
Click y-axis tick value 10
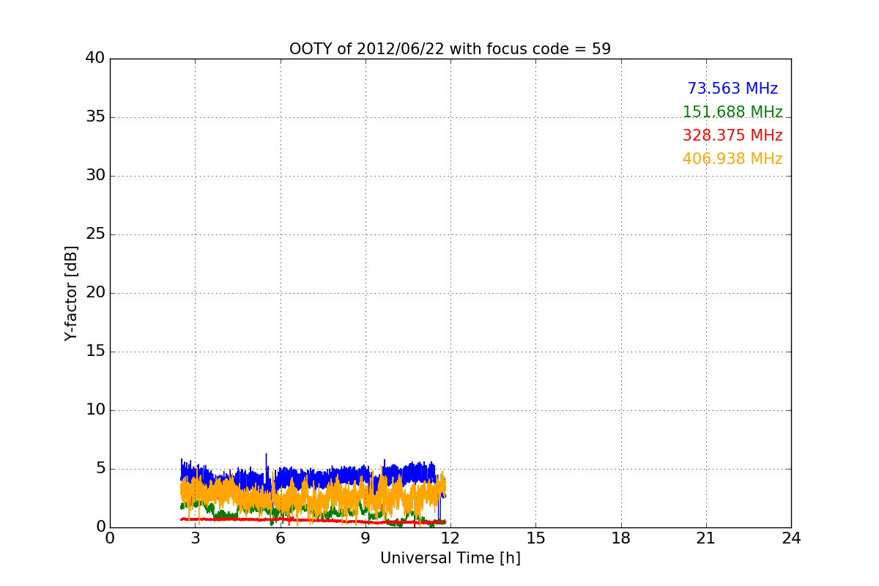point(95,409)
